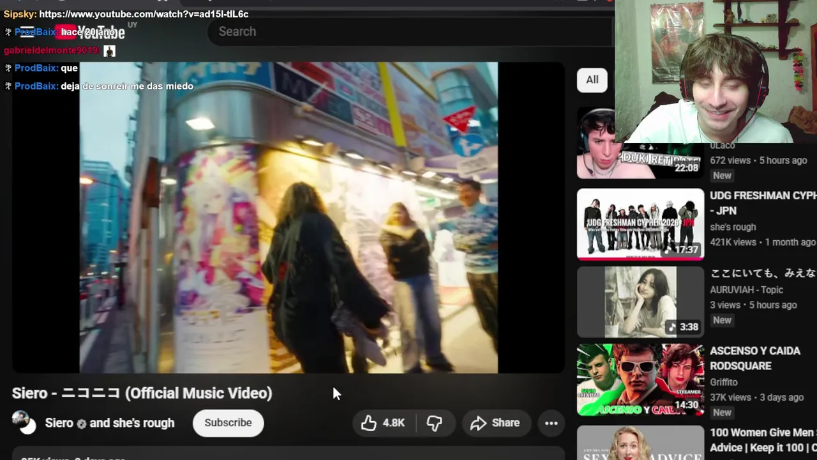Open AURUVIAH - Topic channel

click(x=746, y=289)
